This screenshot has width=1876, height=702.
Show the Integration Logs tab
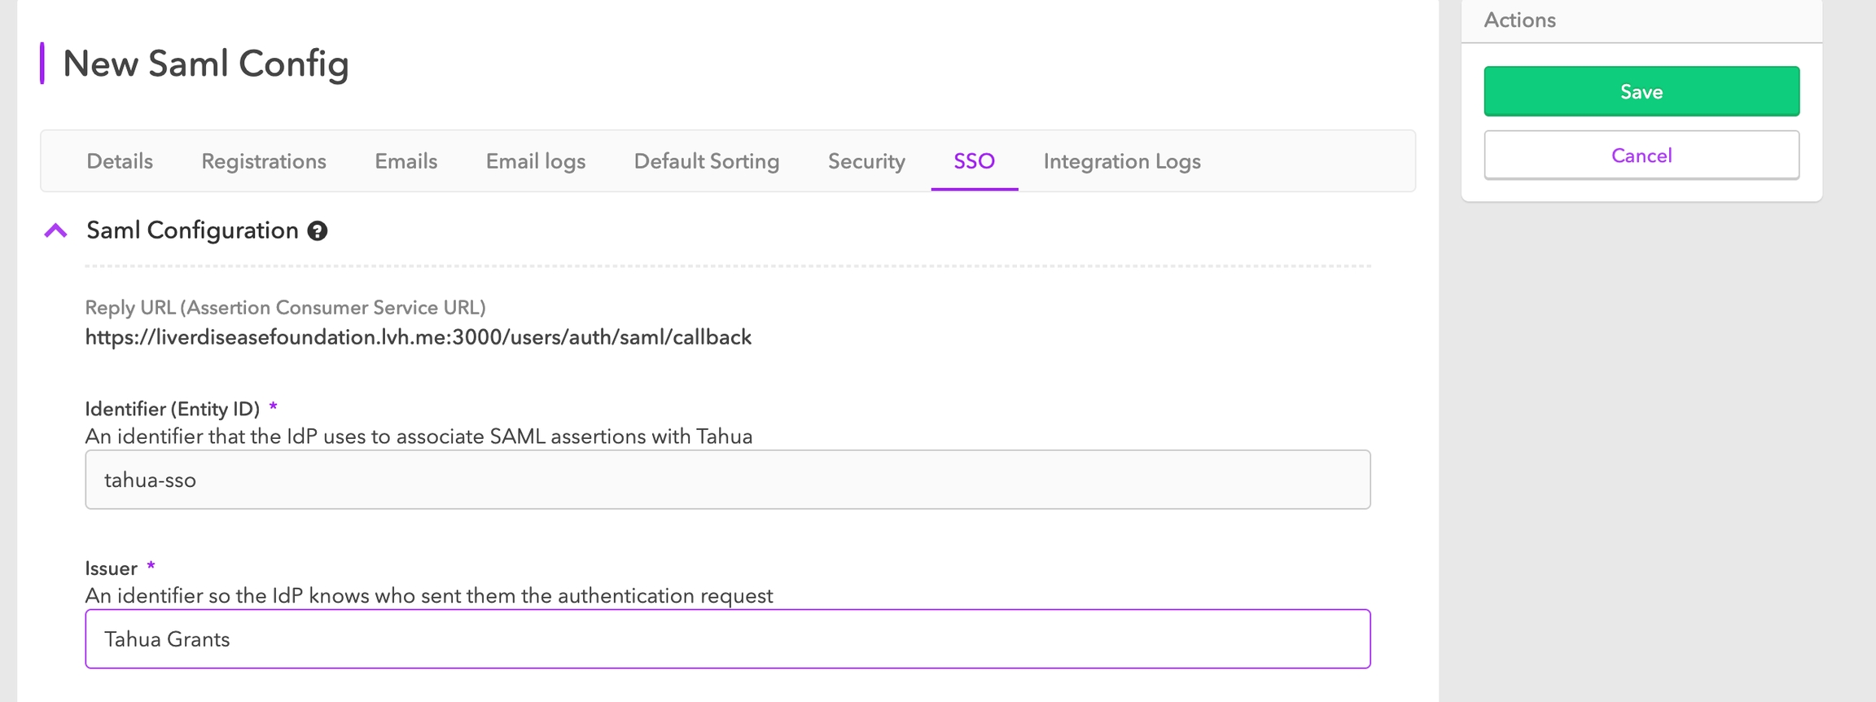(x=1122, y=161)
